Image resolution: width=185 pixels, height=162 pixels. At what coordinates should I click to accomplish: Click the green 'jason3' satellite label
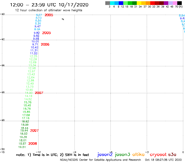tap(122, 155)
